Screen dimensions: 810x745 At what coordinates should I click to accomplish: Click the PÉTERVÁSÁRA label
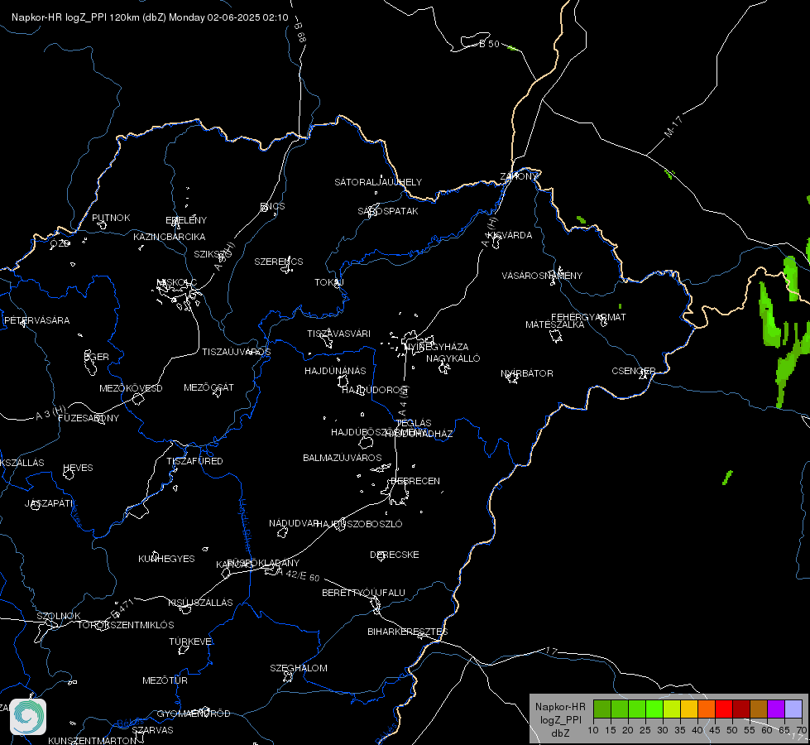36,320
